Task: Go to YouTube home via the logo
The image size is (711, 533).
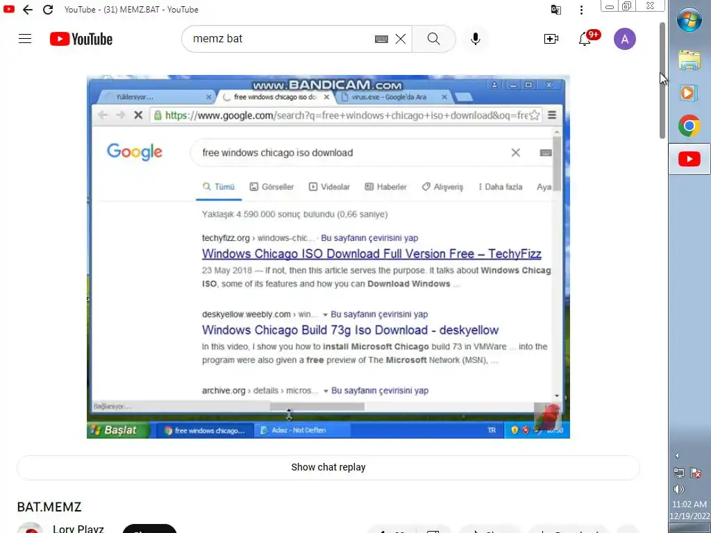Action: [81, 39]
